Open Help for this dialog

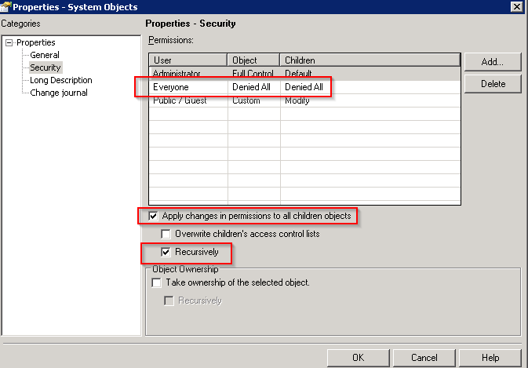(x=490, y=357)
